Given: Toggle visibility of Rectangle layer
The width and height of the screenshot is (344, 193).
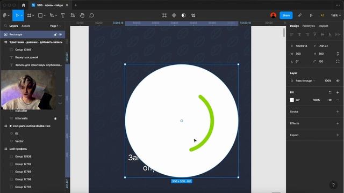Looking at the screenshot, I should [x=60, y=34].
